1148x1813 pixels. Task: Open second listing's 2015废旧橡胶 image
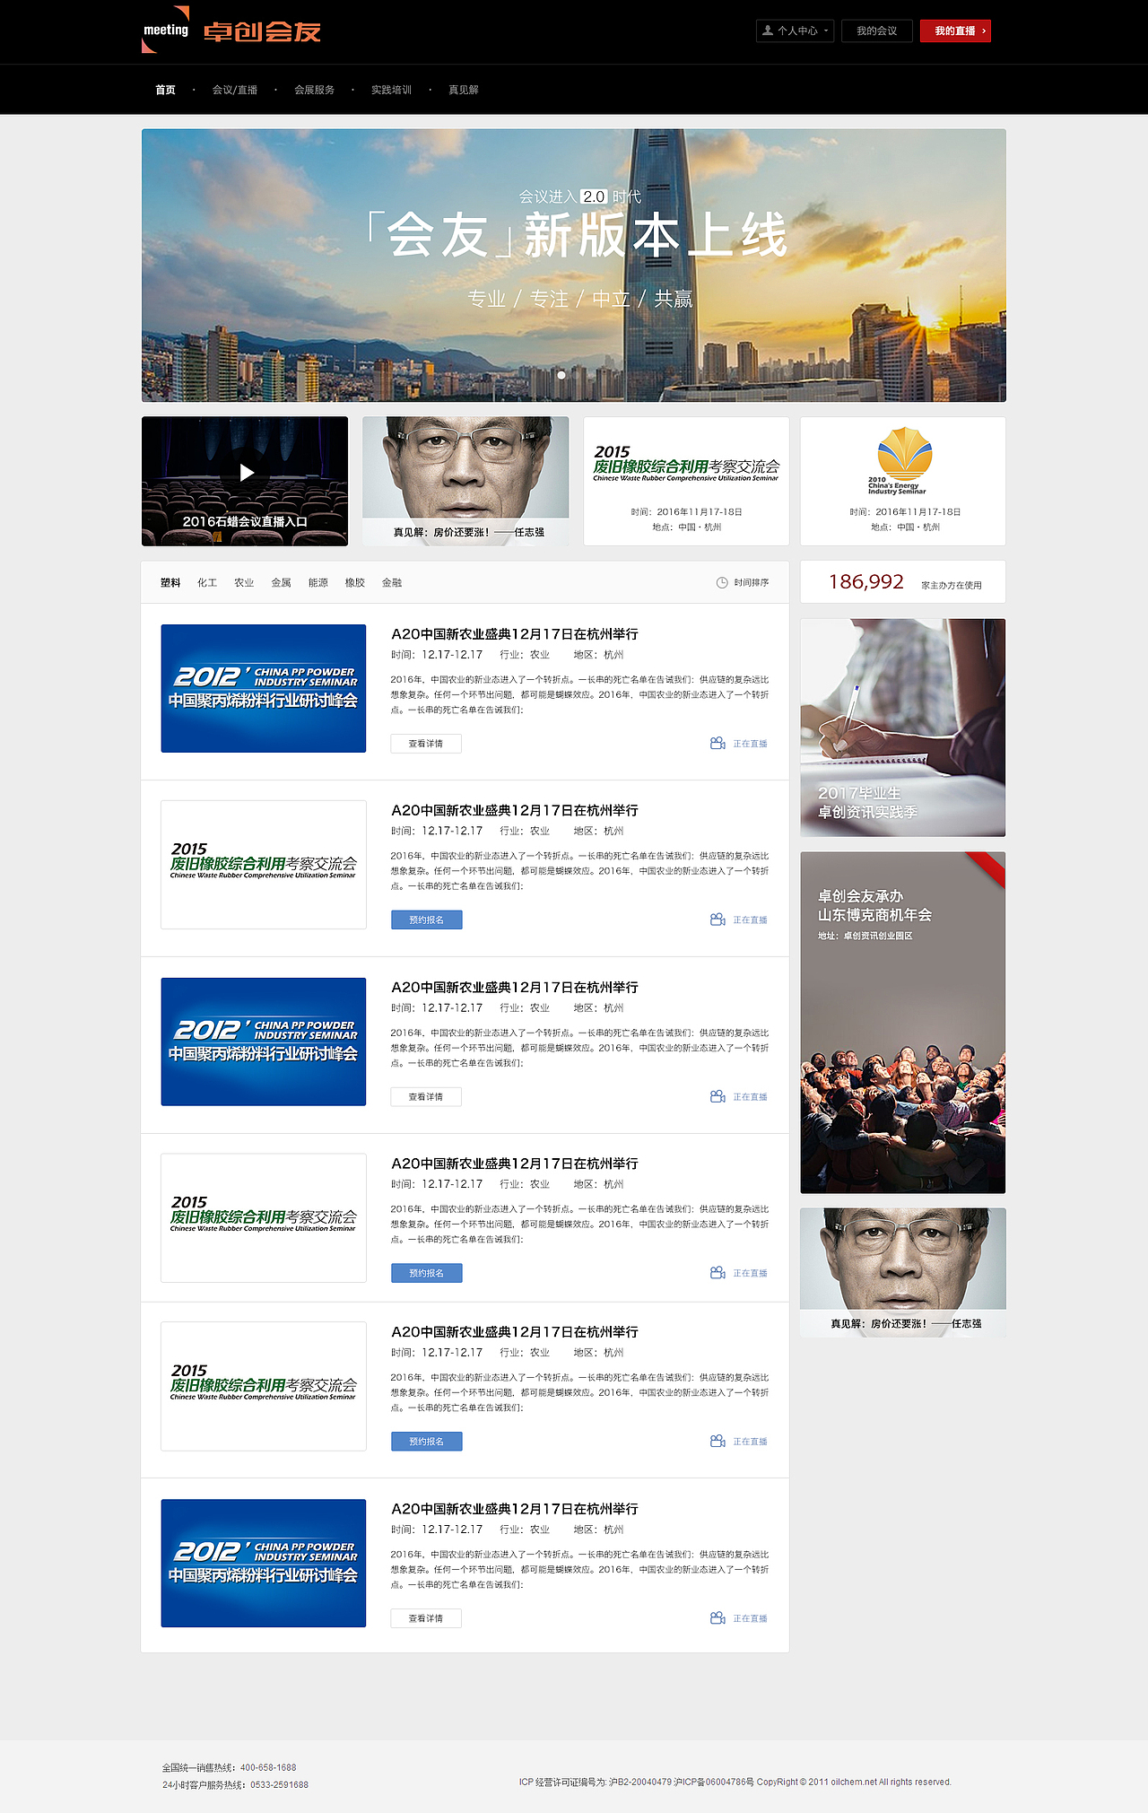point(264,865)
